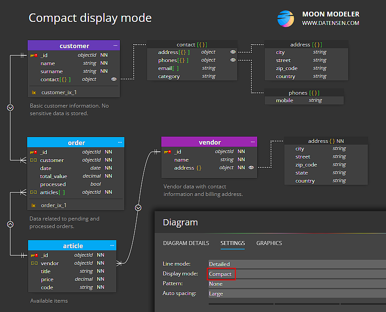Select the vendor table header
This screenshot has width=386, height=312.
click(209, 142)
